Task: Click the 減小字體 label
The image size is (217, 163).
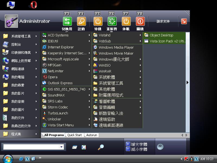Action: coord(139,149)
